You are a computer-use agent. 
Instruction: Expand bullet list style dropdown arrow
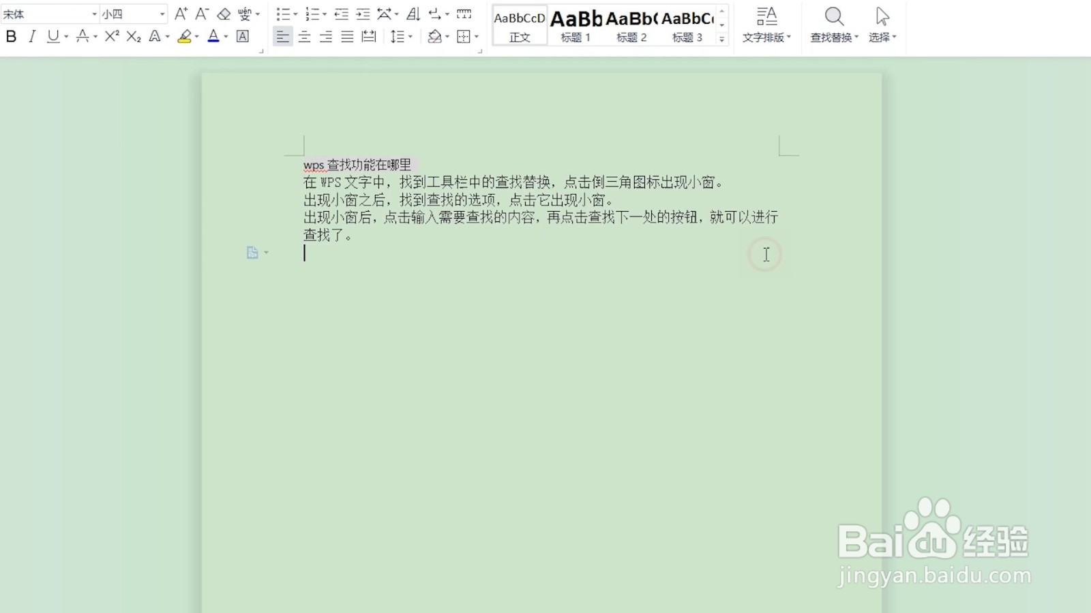[295, 14]
